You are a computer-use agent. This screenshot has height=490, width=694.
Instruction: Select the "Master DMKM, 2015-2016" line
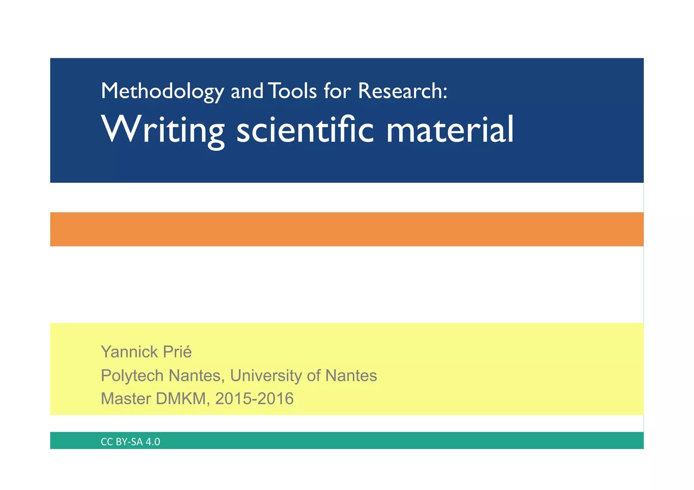point(197,399)
